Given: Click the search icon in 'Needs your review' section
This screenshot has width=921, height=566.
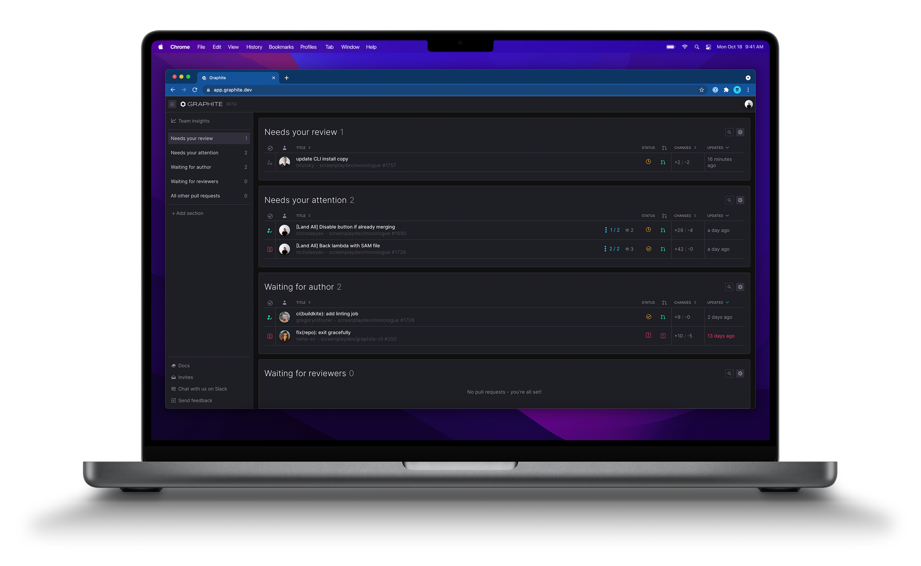Looking at the screenshot, I should 729,132.
